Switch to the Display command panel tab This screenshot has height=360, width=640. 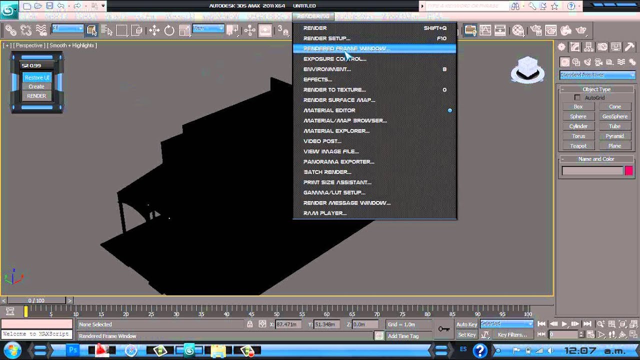tap(616, 47)
